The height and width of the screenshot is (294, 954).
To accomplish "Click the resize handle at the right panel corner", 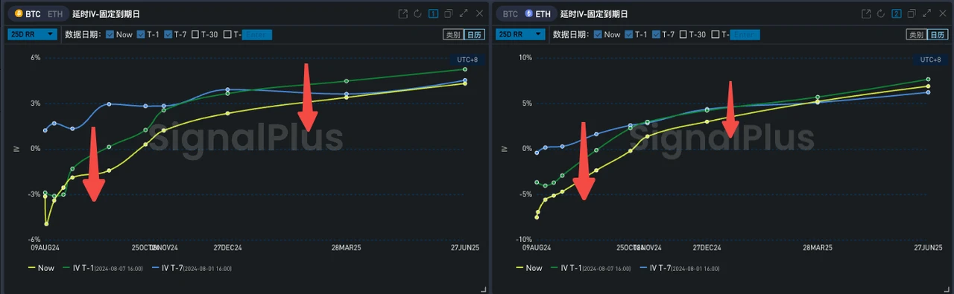I will 947,289.
